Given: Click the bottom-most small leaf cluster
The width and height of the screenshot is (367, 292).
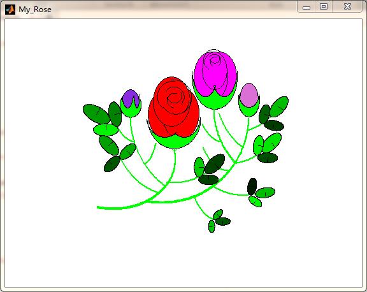Looking at the screenshot, I should 219,221.
